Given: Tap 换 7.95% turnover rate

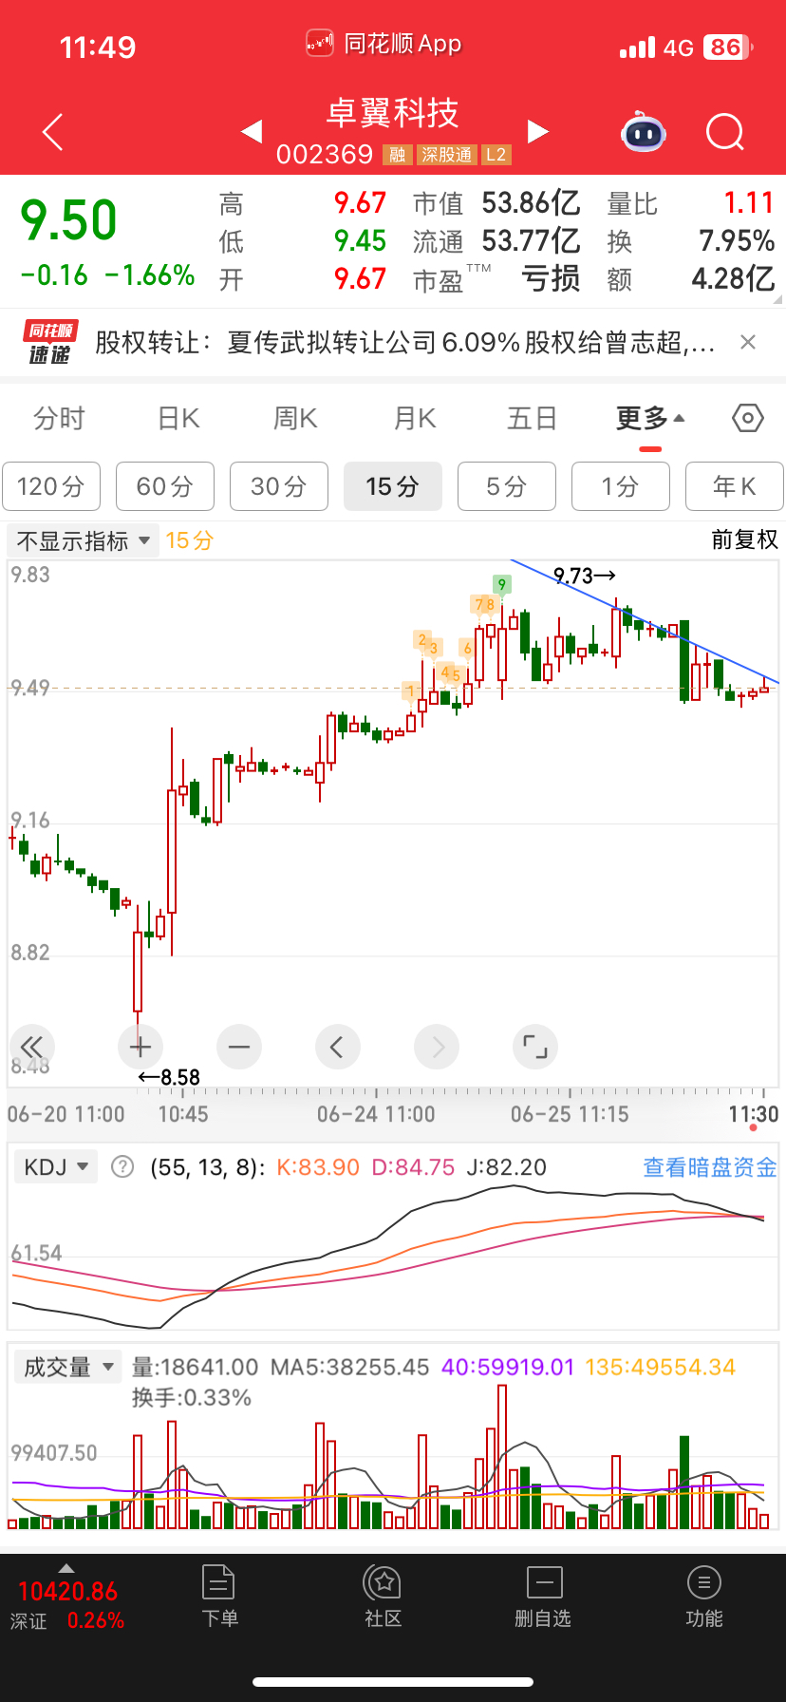Looking at the screenshot, I should pyautogui.click(x=691, y=240).
